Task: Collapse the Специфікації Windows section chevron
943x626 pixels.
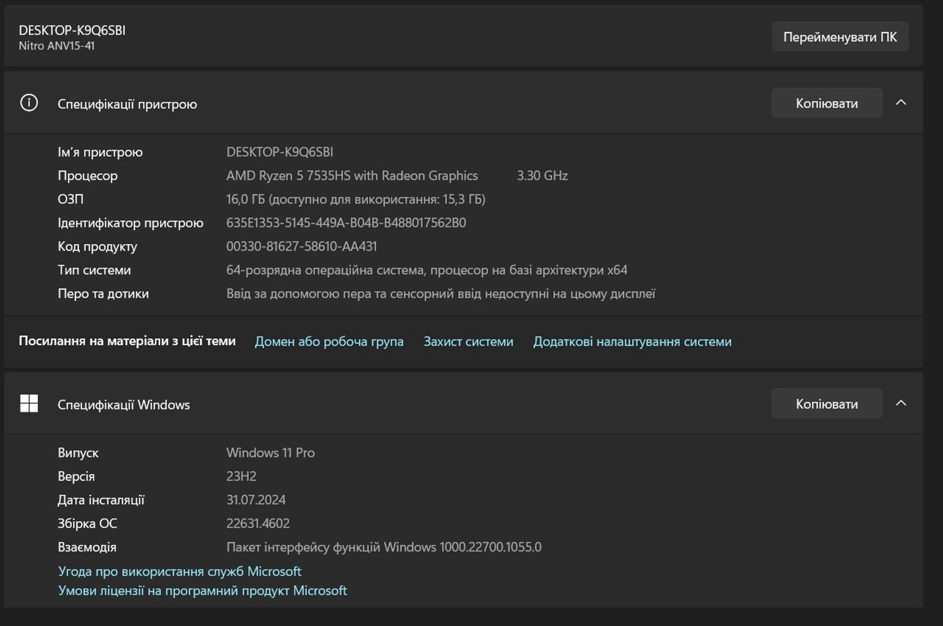Action: pyautogui.click(x=901, y=403)
